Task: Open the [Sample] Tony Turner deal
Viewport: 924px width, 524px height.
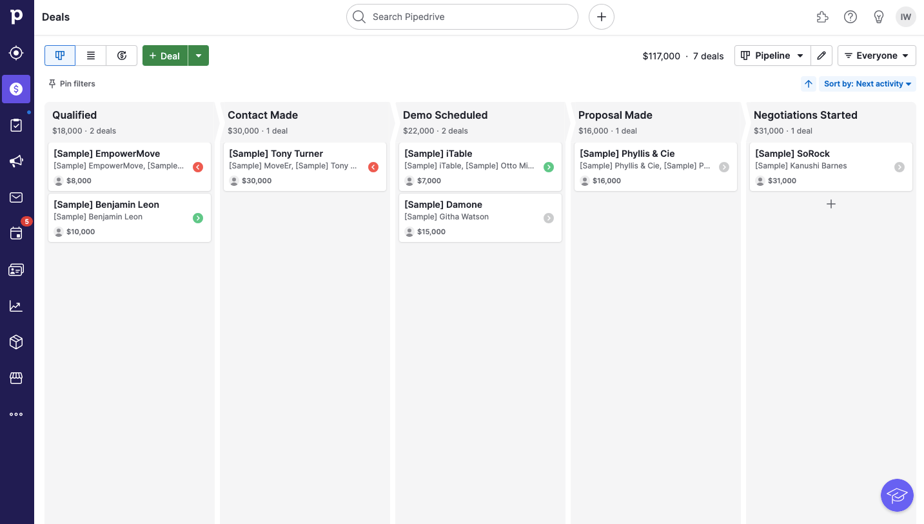Action: coord(305,166)
